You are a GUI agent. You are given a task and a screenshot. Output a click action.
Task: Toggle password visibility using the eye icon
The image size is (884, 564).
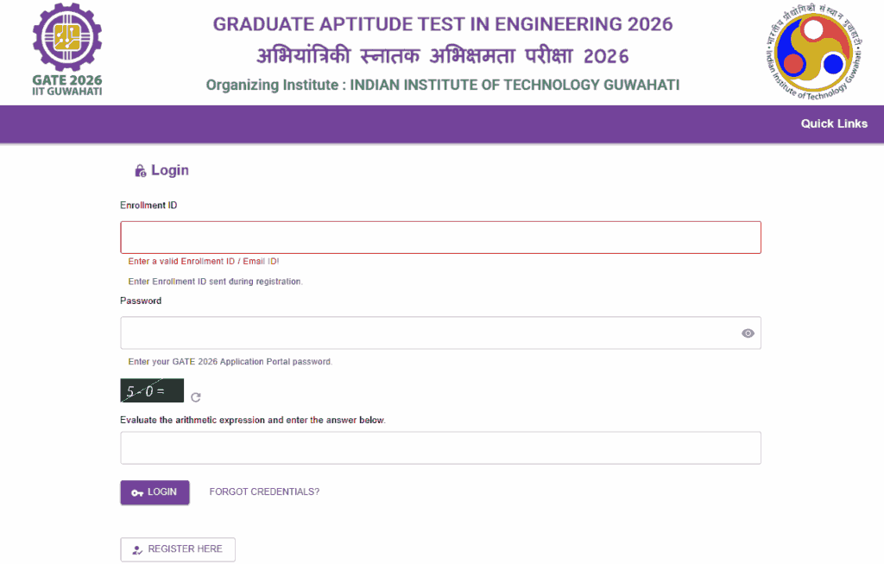click(x=748, y=333)
